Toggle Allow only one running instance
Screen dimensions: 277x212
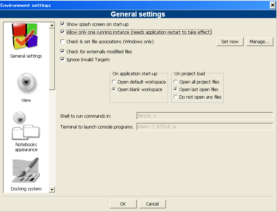[x=63, y=32]
